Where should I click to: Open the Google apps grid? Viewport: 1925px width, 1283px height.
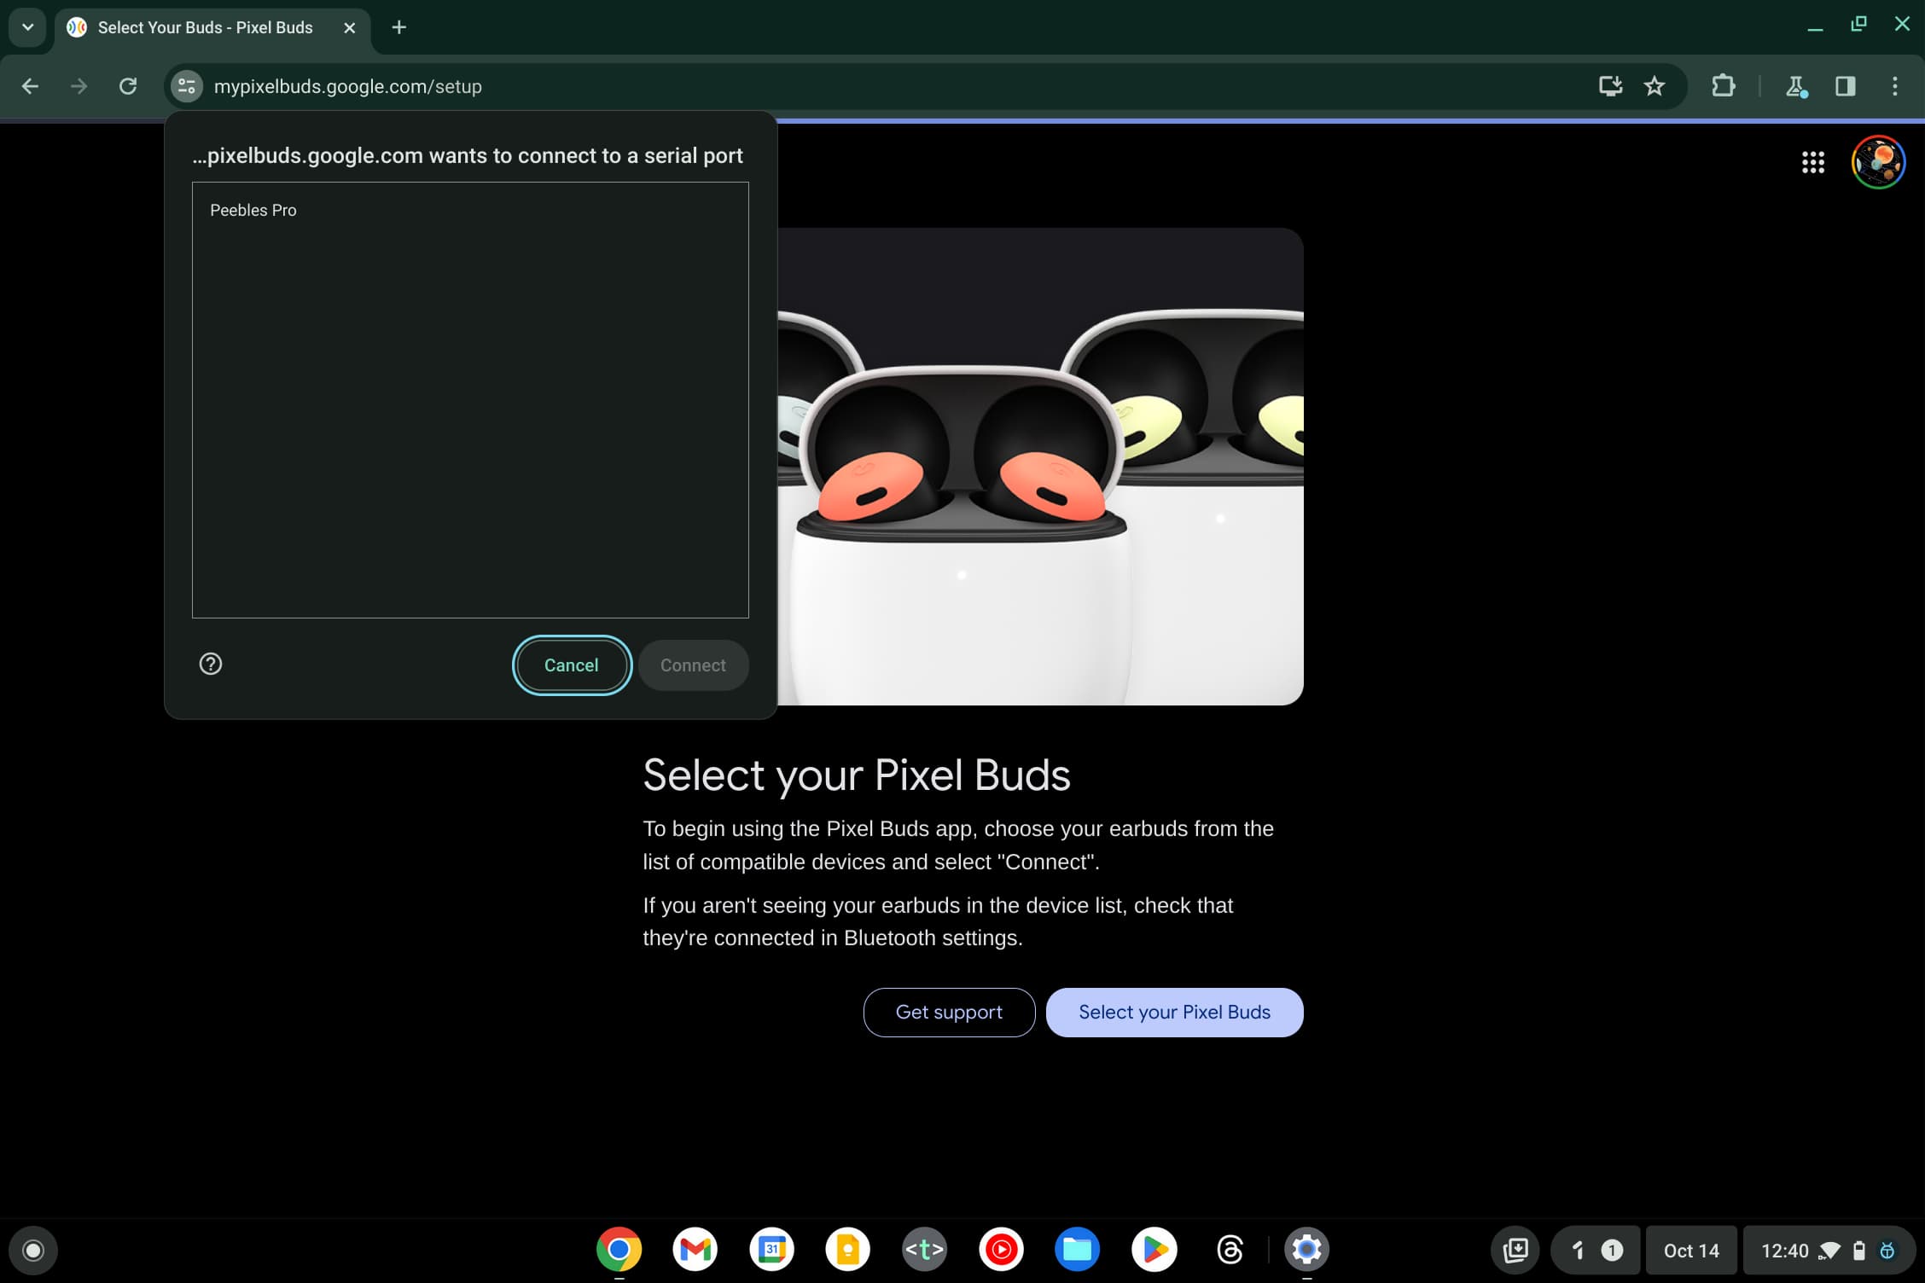coord(1812,162)
